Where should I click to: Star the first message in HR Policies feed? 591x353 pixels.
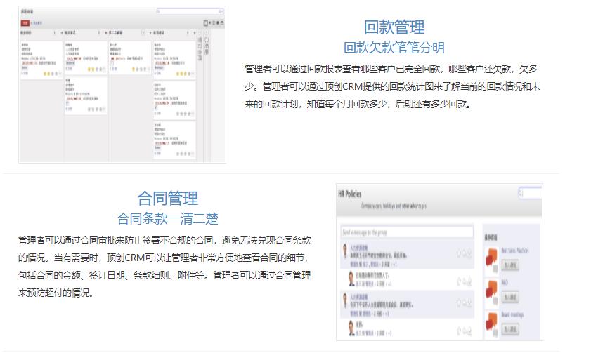(x=459, y=253)
